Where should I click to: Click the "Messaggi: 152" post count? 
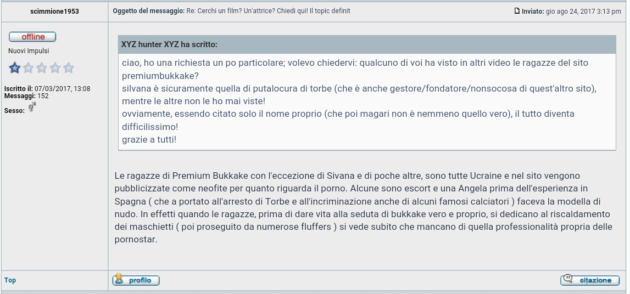[x=26, y=96]
